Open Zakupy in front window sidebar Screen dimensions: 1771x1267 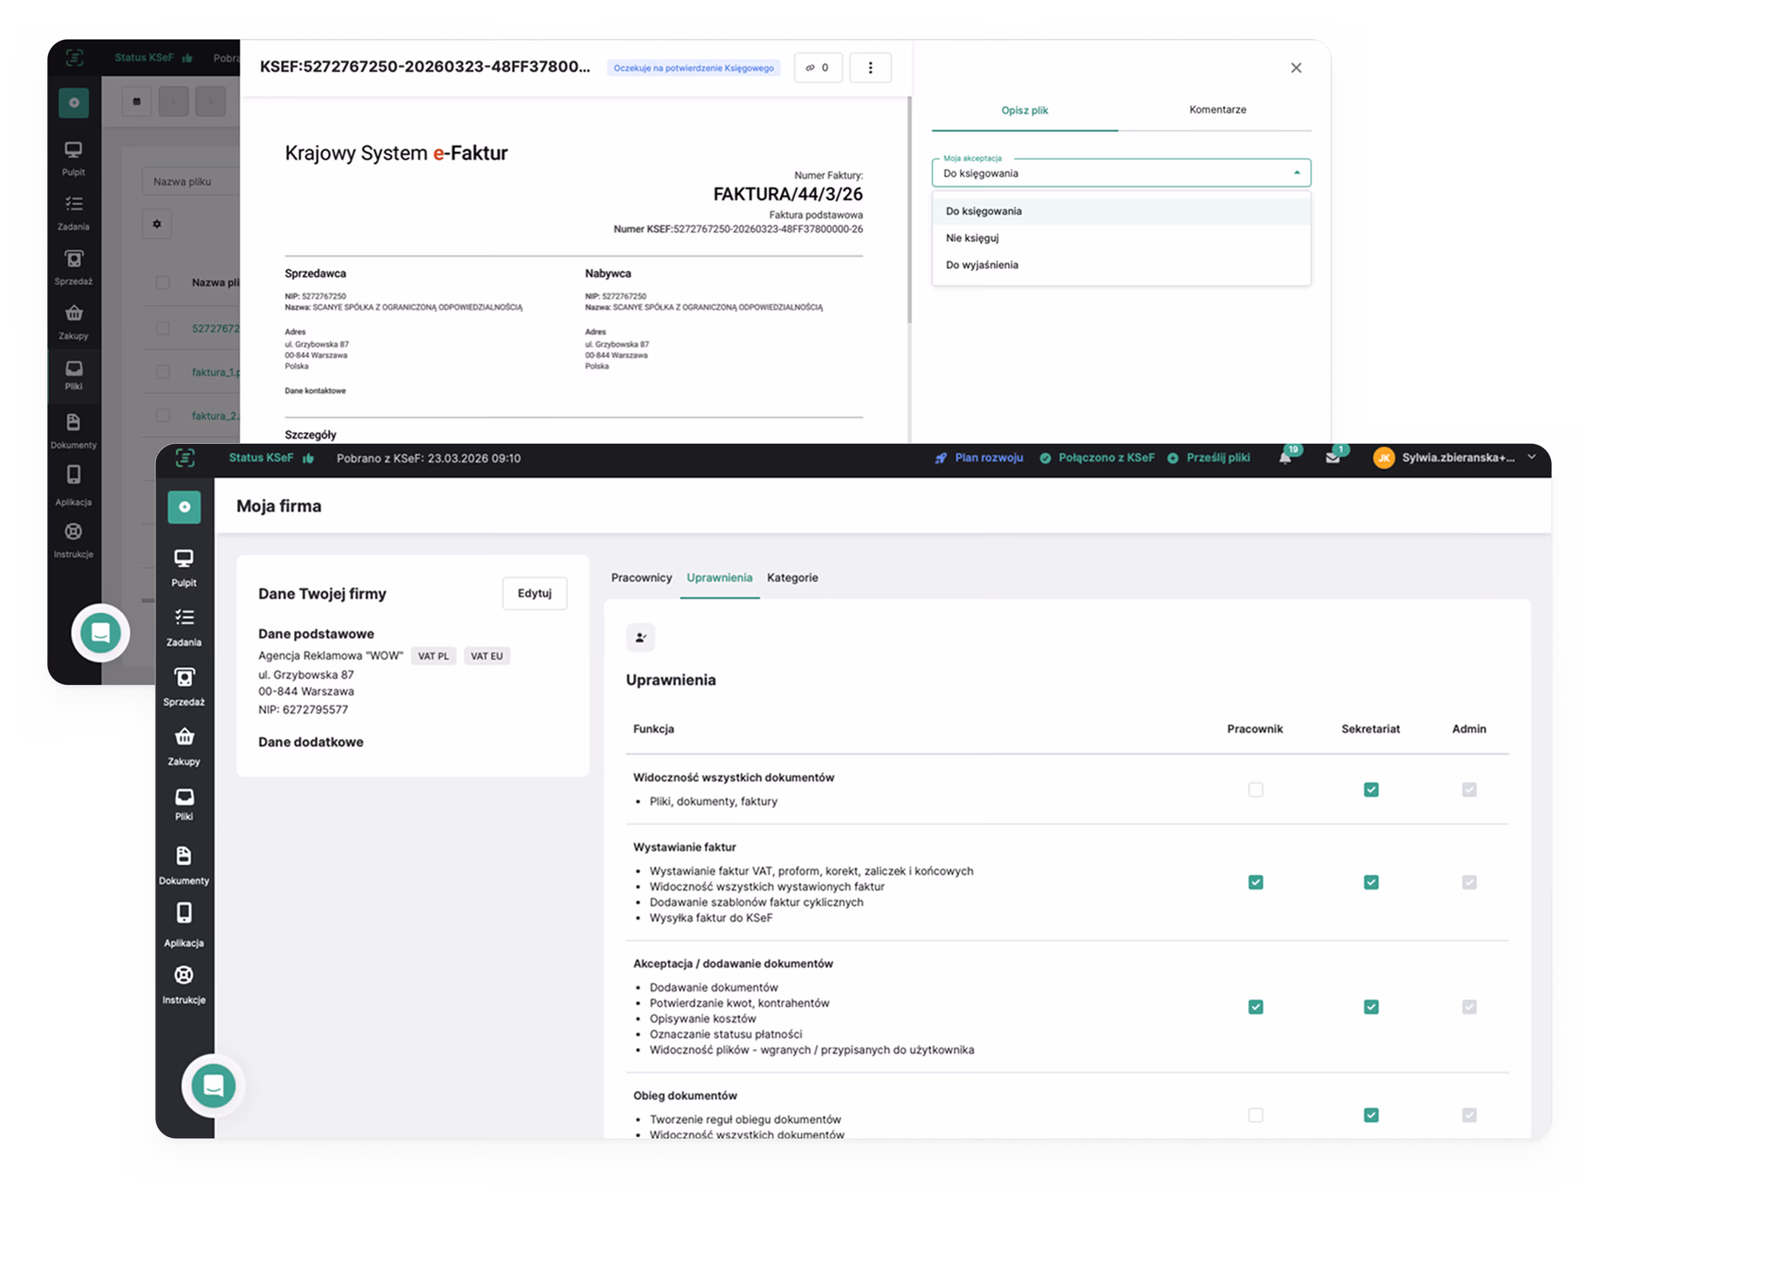[184, 746]
